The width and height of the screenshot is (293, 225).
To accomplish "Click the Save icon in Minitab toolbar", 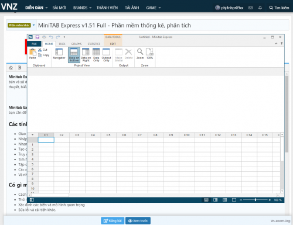I will (x=38, y=37).
